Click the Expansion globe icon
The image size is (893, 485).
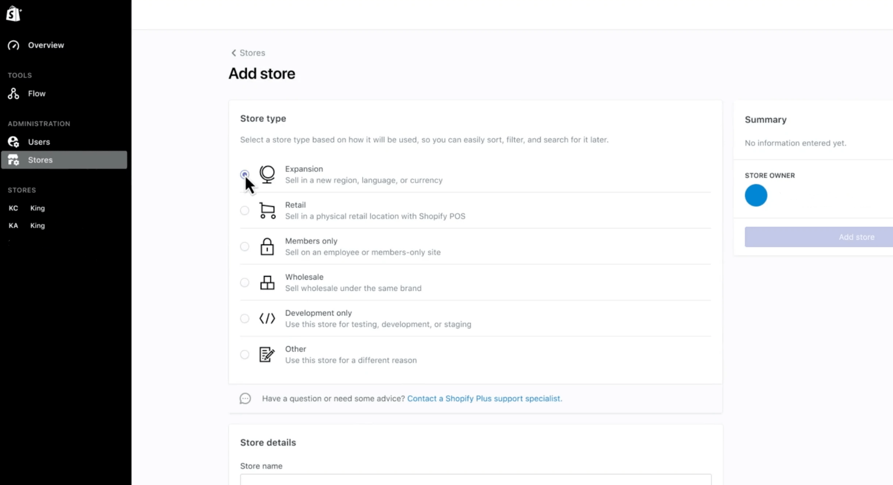click(267, 174)
